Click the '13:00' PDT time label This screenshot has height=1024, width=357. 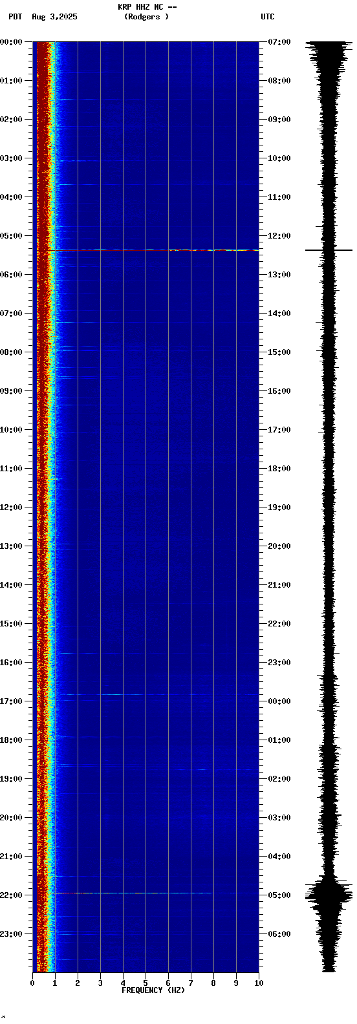pos(11,546)
